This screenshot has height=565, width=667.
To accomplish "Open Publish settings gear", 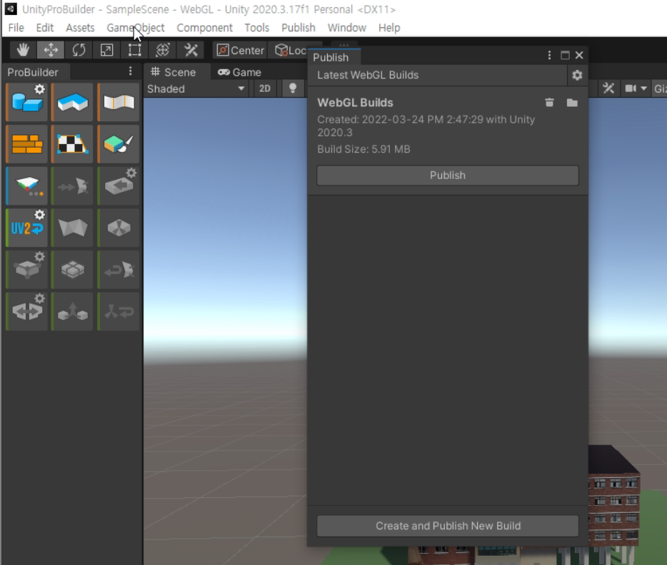I will [x=577, y=75].
